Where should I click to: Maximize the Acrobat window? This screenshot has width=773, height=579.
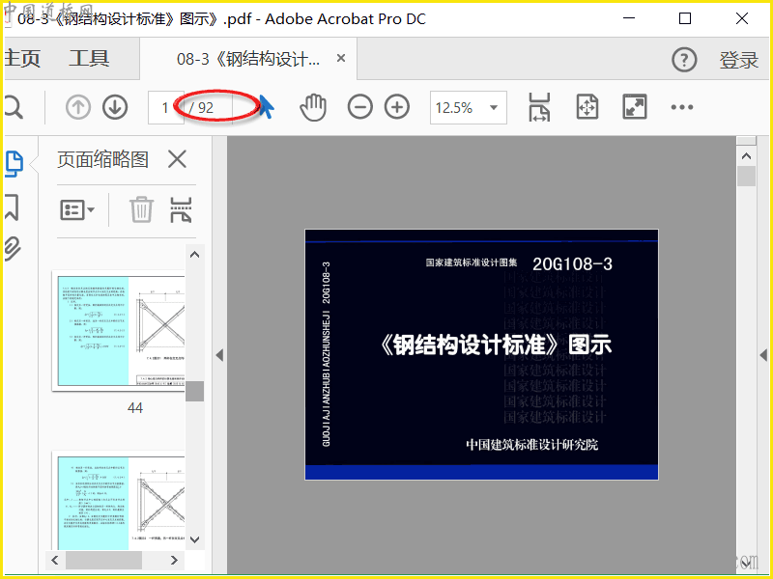point(685,18)
